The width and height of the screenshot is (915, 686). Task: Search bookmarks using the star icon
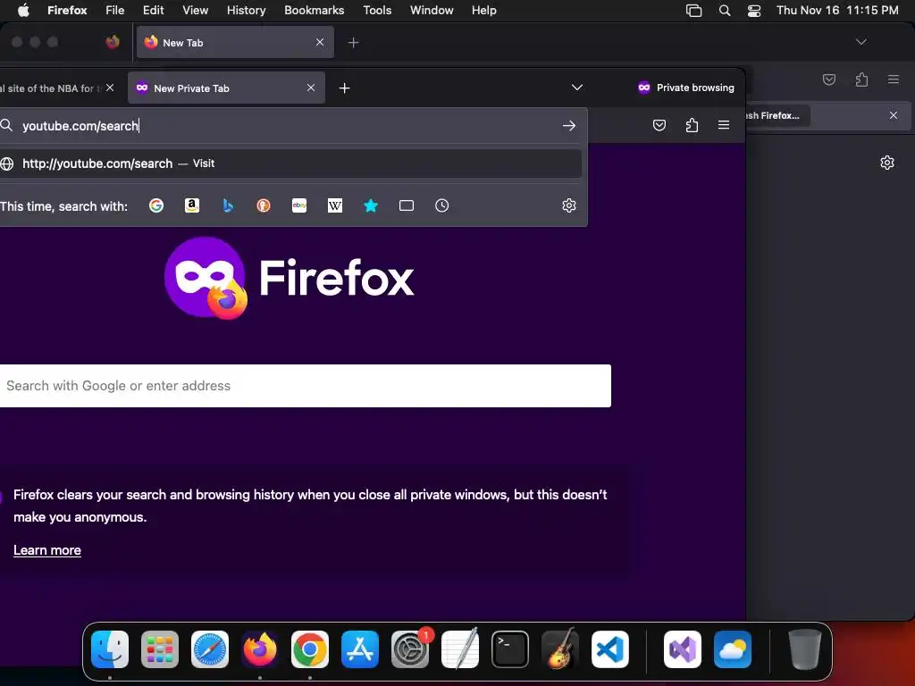pyautogui.click(x=371, y=205)
